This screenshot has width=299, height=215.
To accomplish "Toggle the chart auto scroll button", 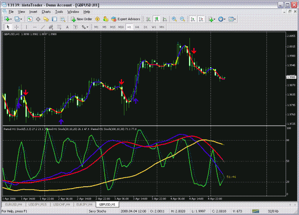I will pyautogui.click(x=193, y=19).
